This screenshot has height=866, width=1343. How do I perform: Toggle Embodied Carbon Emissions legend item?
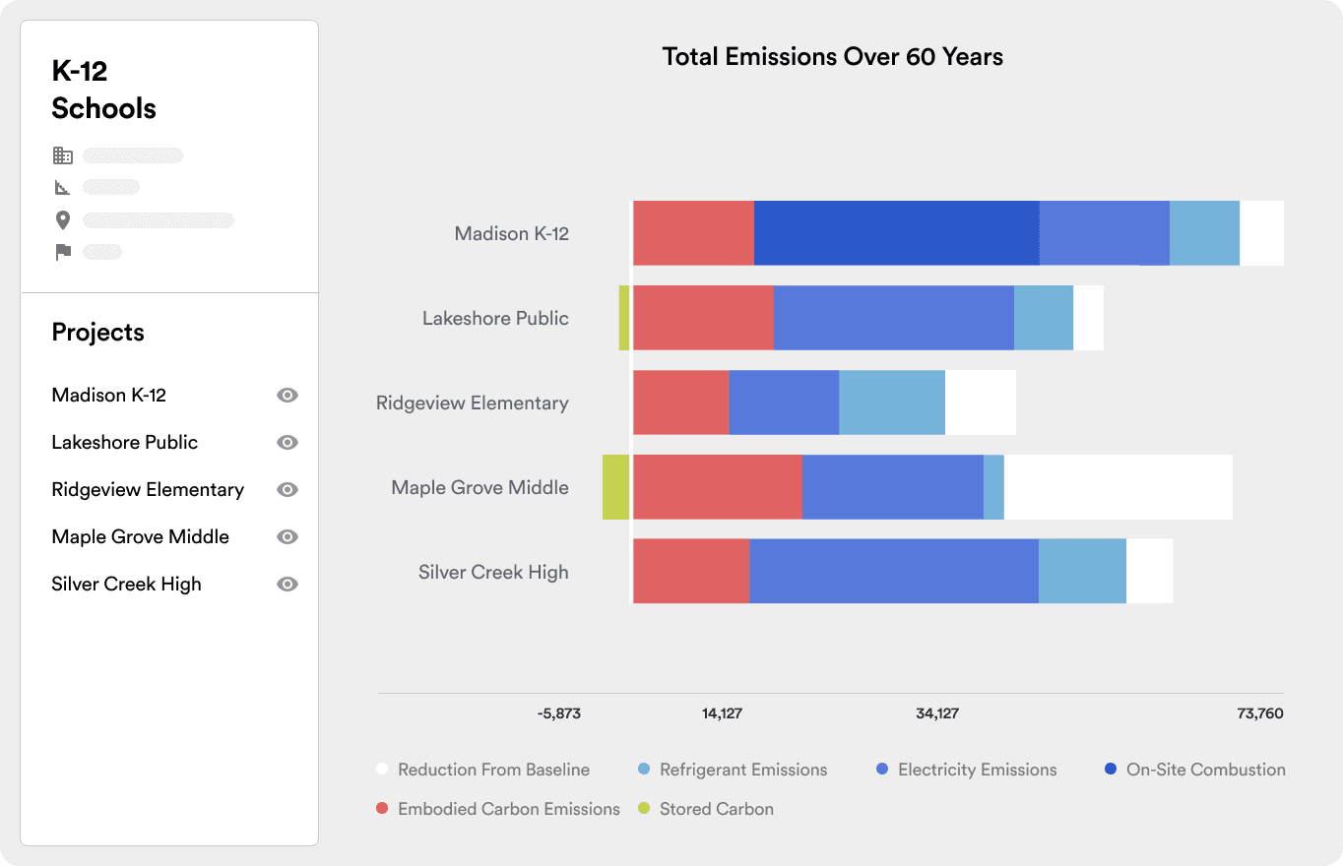498,809
